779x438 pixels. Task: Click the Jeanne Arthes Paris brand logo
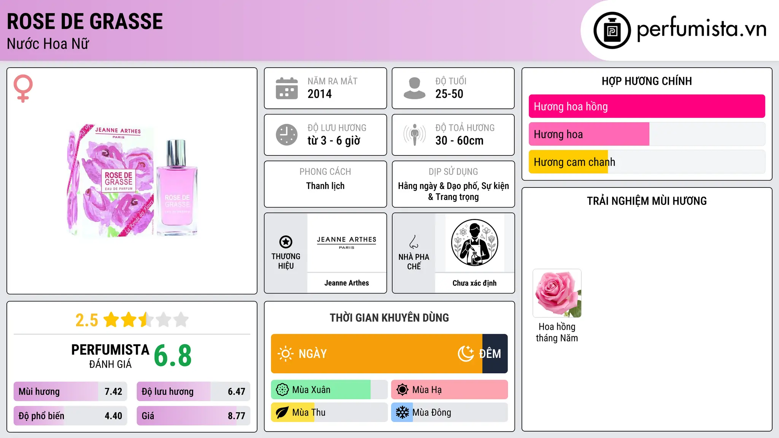[x=347, y=242]
